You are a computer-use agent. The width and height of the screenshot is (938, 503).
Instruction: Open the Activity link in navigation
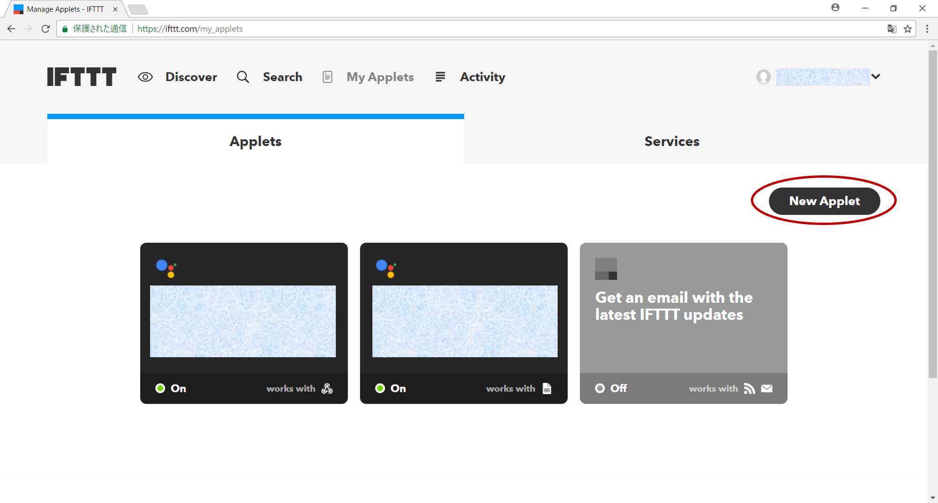click(482, 77)
